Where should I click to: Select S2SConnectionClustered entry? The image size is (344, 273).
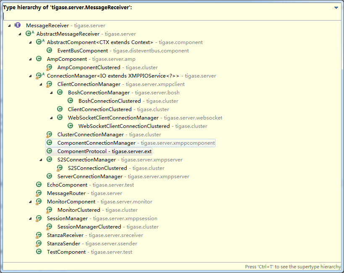[116, 168]
